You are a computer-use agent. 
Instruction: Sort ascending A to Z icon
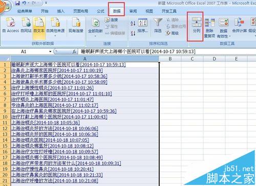point(133,23)
